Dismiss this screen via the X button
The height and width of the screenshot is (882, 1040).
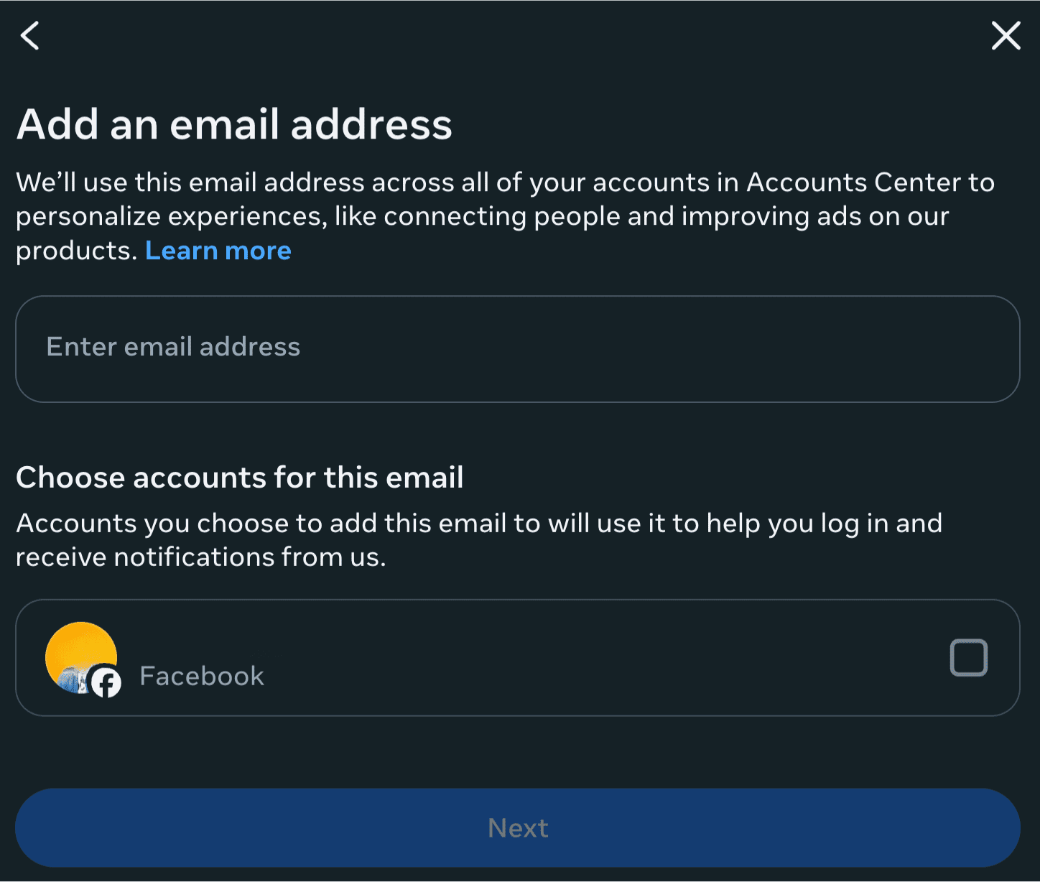[x=1006, y=35]
